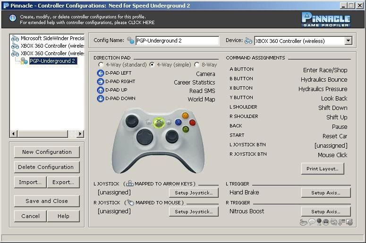Click Save and Close button

point(47,201)
